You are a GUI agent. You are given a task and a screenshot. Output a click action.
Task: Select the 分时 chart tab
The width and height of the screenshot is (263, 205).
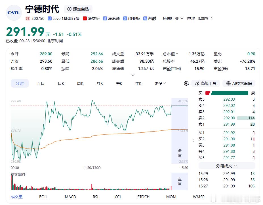(x=20, y=83)
